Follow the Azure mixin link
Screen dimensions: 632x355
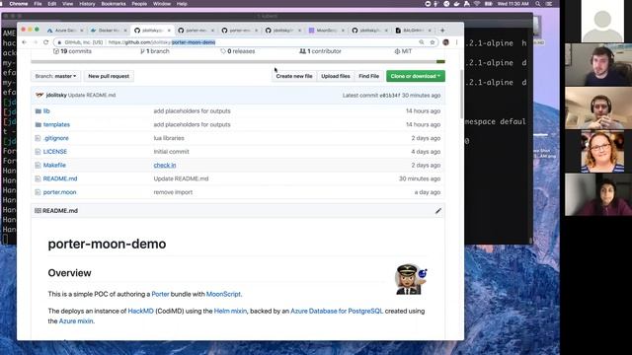pos(76,321)
